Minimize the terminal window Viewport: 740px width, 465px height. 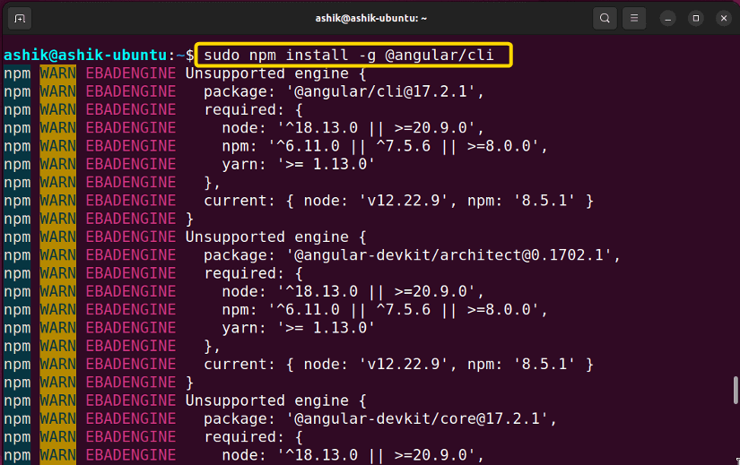pyautogui.click(x=667, y=19)
